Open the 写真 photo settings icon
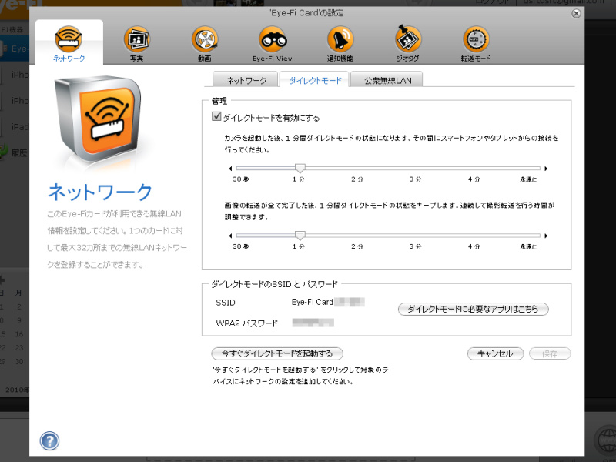The height and width of the screenshot is (462, 616). coord(136,40)
